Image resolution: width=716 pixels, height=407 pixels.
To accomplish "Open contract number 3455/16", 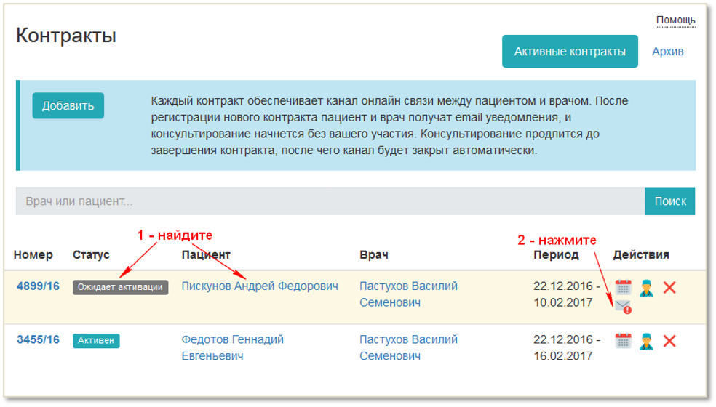I will (x=38, y=339).
